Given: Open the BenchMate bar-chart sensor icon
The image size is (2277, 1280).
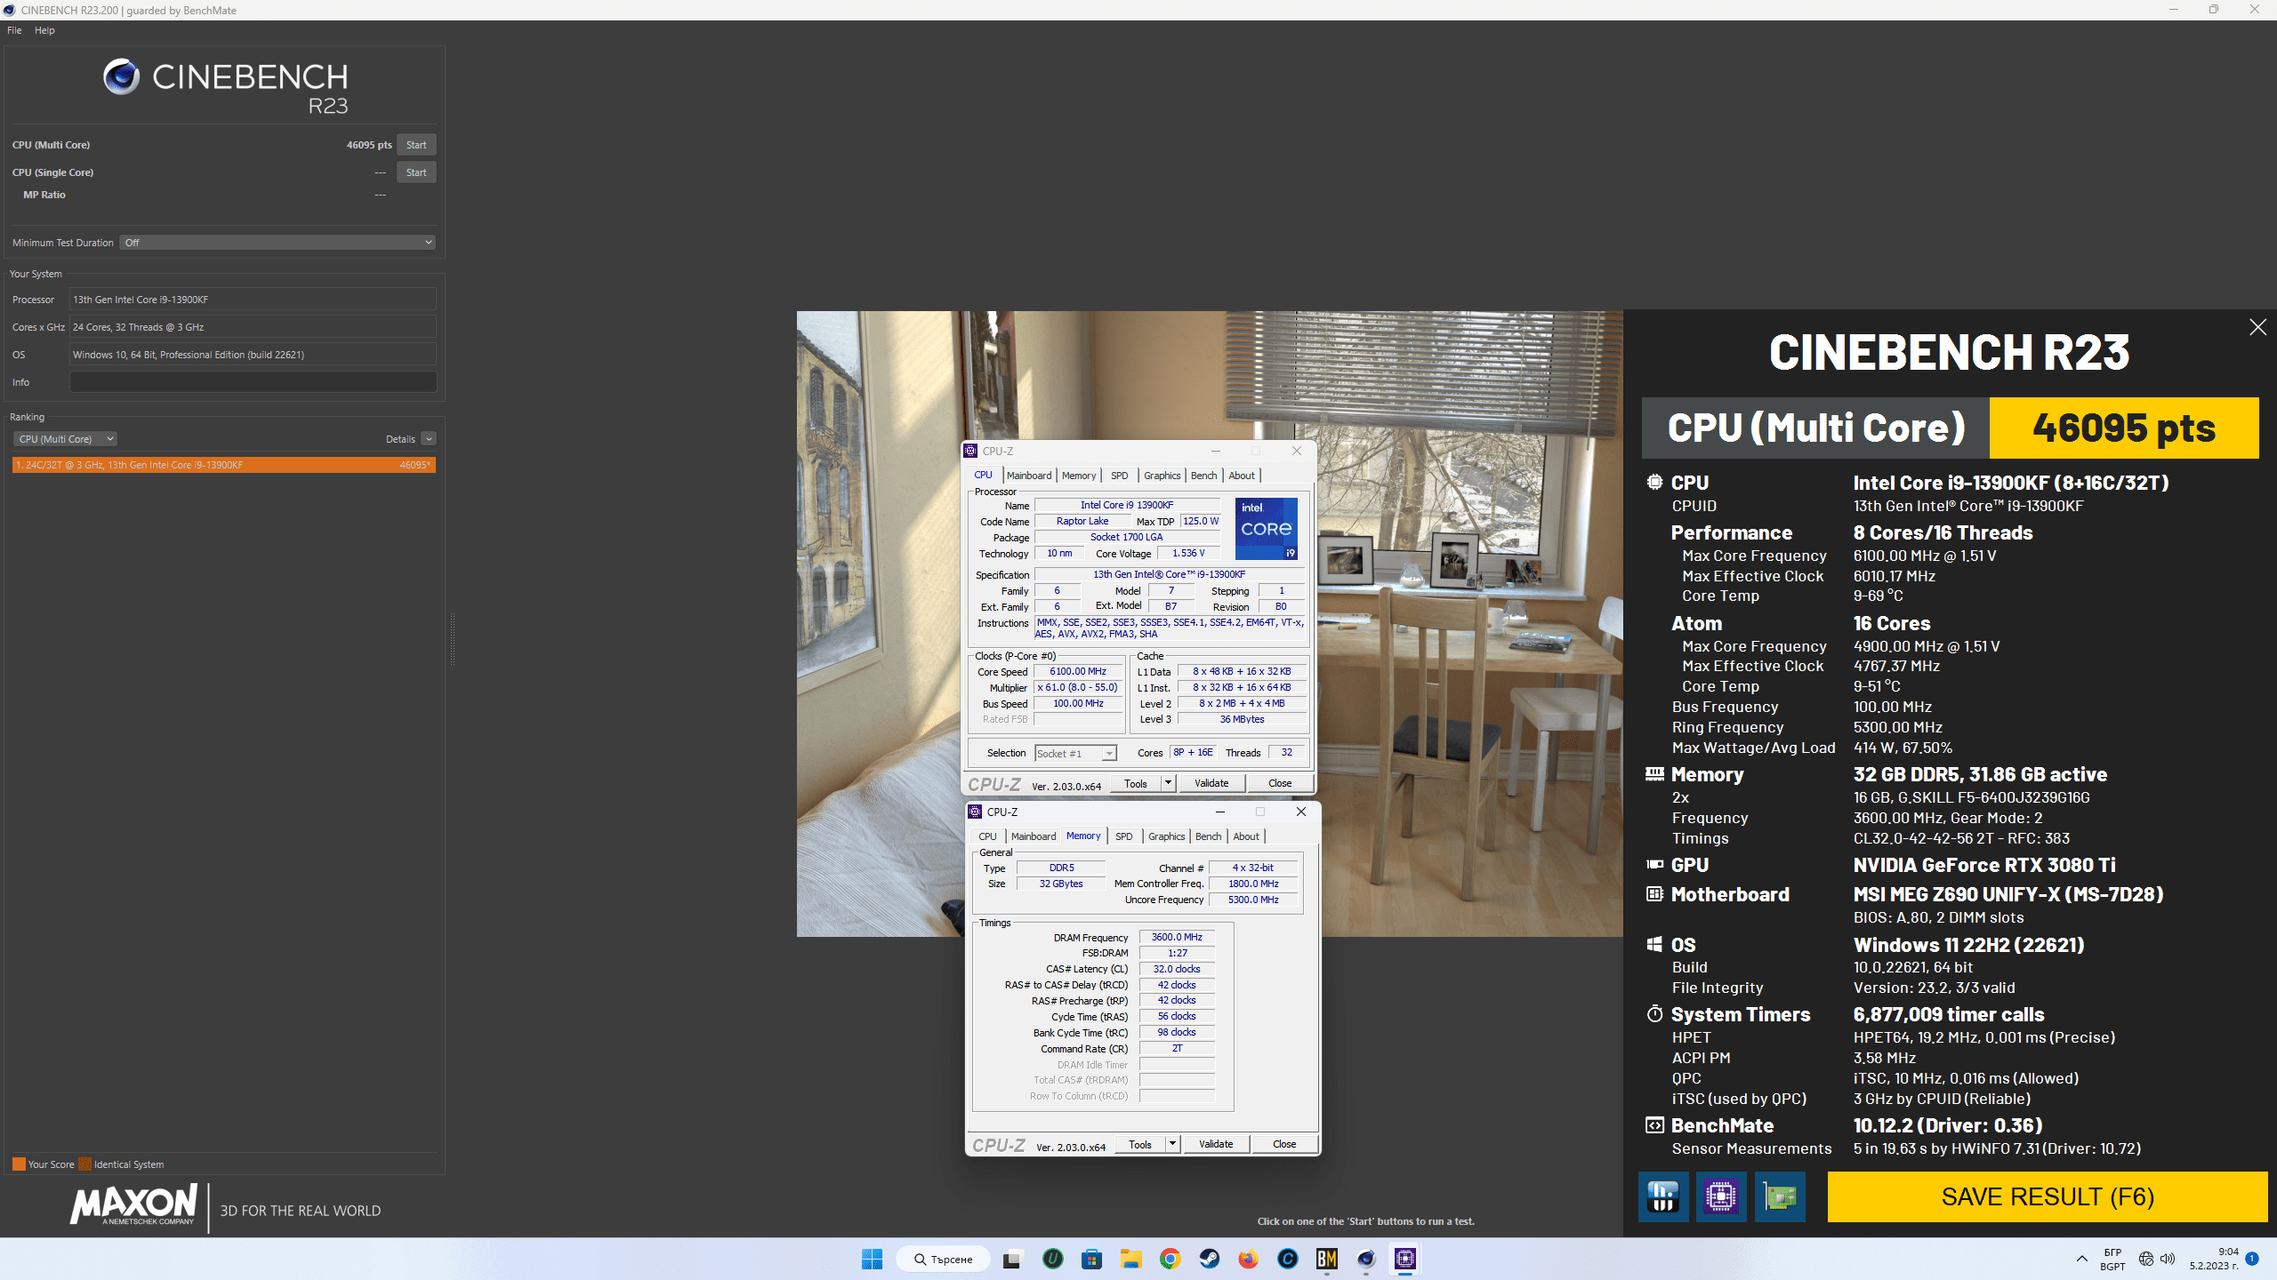Looking at the screenshot, I should [x=1663, y=1196].
